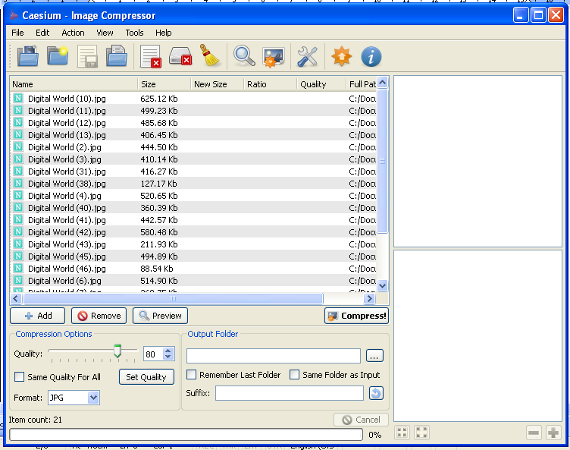Click the Remove From Disk drive icon
570x450 pixels.
[180, 56]
